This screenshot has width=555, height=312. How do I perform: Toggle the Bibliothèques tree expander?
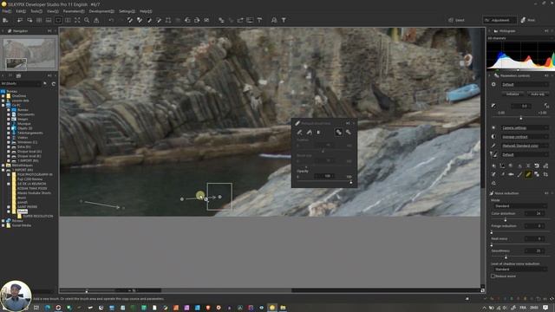pyautogui.click(x=3, y=166)
